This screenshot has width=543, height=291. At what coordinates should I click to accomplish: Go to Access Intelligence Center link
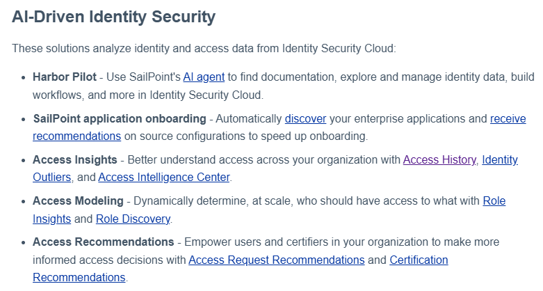(x=164, y=178)
